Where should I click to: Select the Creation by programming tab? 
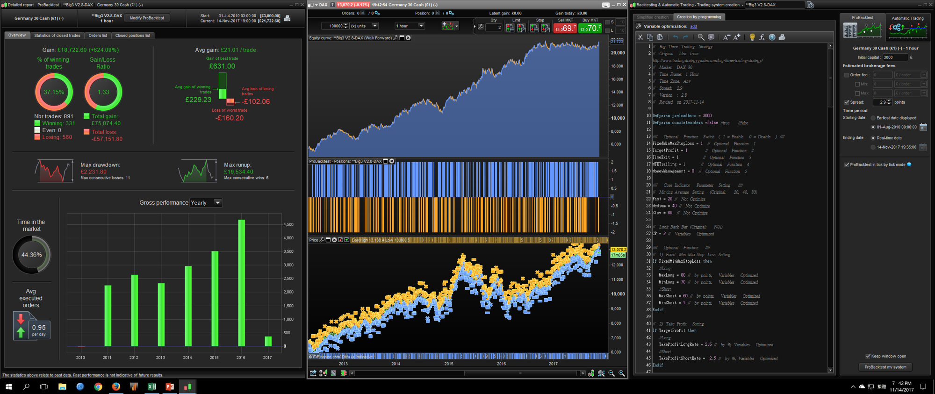point(699,17)
